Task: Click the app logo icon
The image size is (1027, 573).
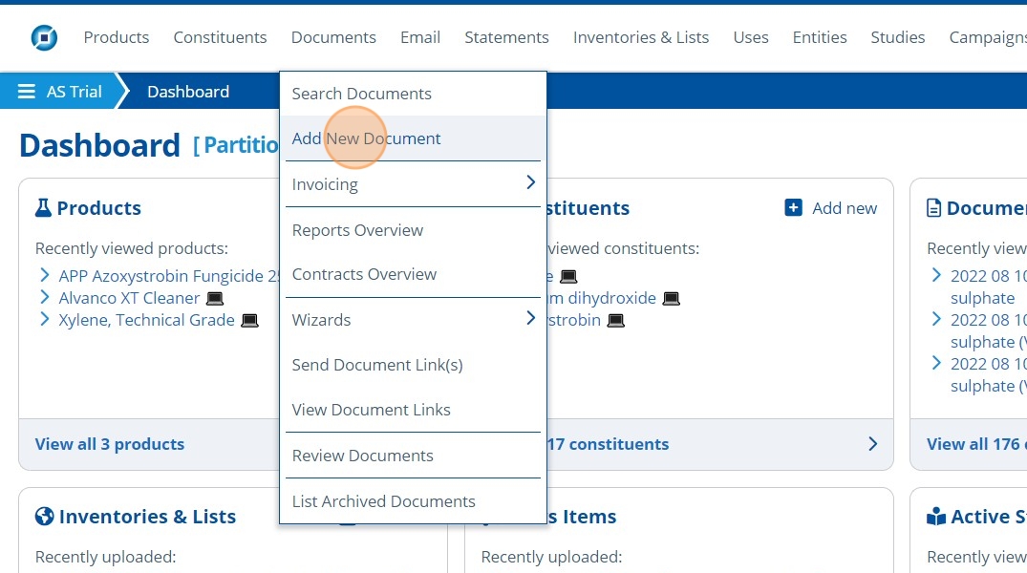Action: point(44,37)
